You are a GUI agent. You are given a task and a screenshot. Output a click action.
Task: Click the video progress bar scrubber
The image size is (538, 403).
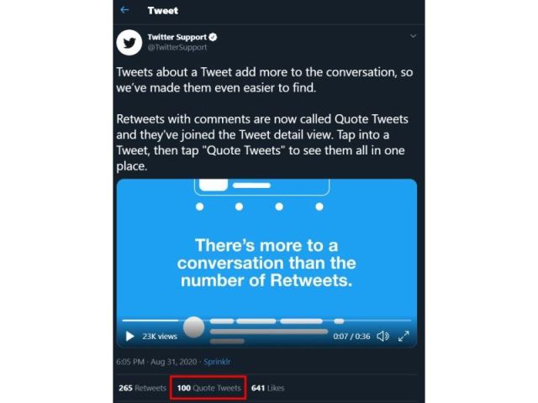[x=194, y=327]
